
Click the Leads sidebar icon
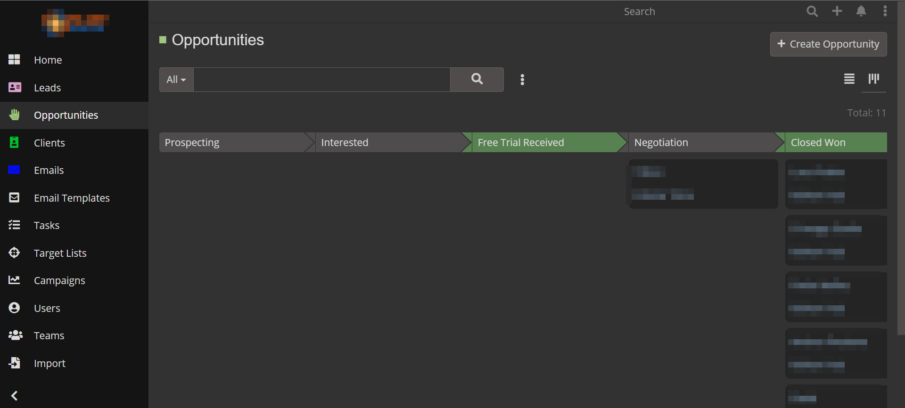pos(15,88)
